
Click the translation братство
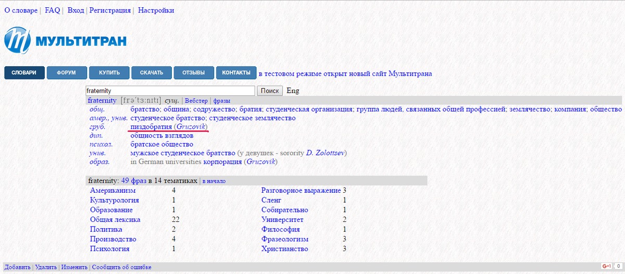(x=145, y=109)
